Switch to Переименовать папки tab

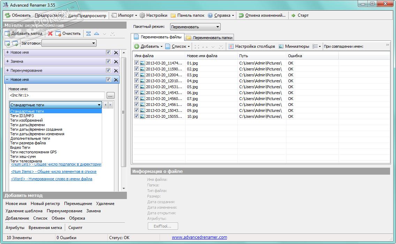pyautogui.click(x=209, y=38)
